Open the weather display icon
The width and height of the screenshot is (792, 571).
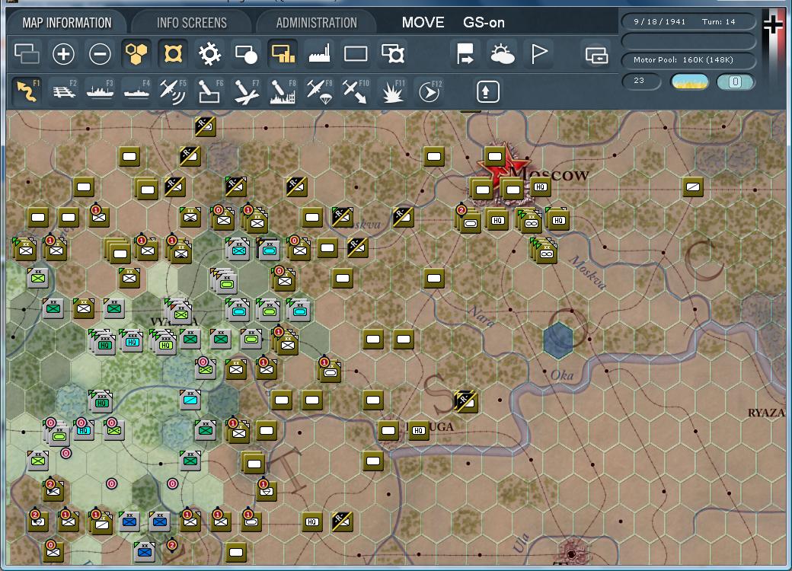[502, 55]
